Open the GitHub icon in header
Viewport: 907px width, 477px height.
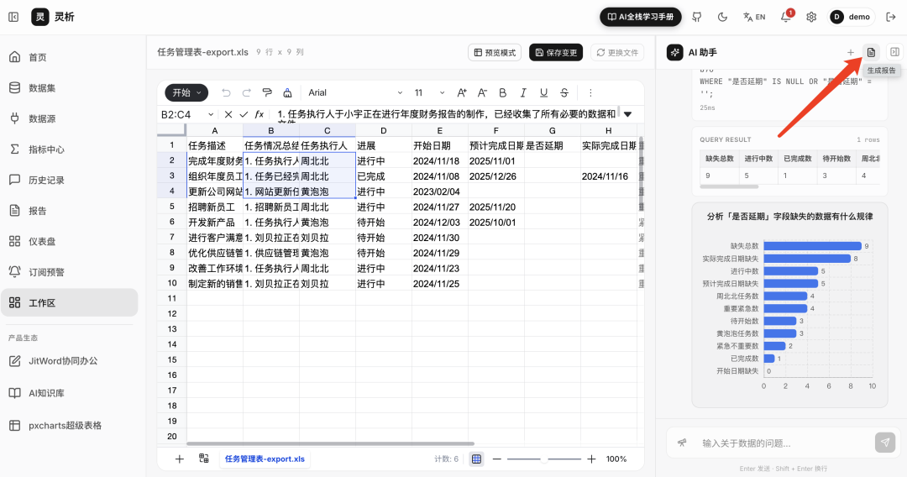pyautogui.click(x=696, y=17)
